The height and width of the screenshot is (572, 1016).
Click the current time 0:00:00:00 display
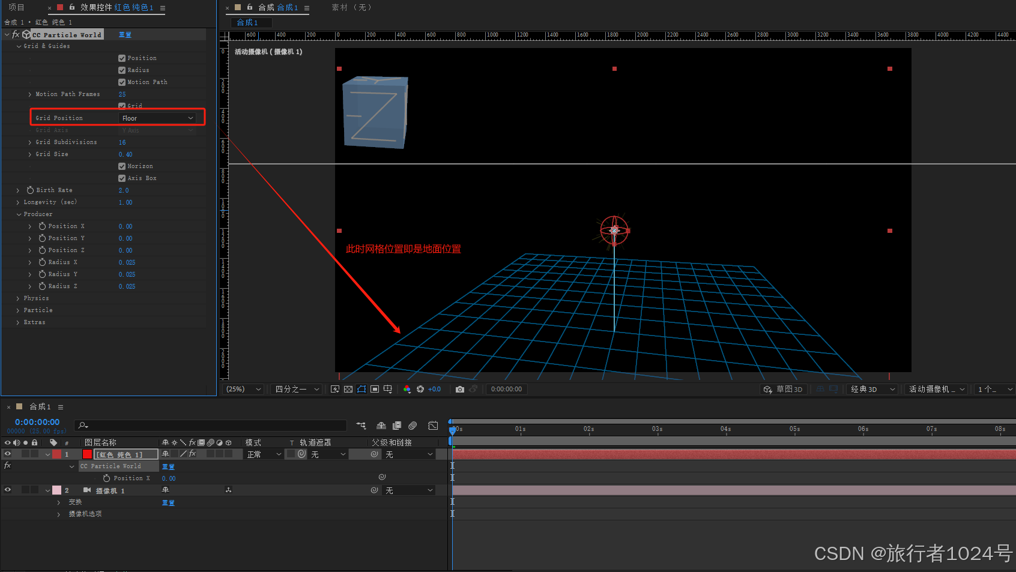pyautogui.click(x=37, y=422)
